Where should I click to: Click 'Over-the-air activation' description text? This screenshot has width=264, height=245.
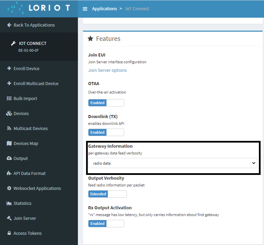(x=107, y=92)
